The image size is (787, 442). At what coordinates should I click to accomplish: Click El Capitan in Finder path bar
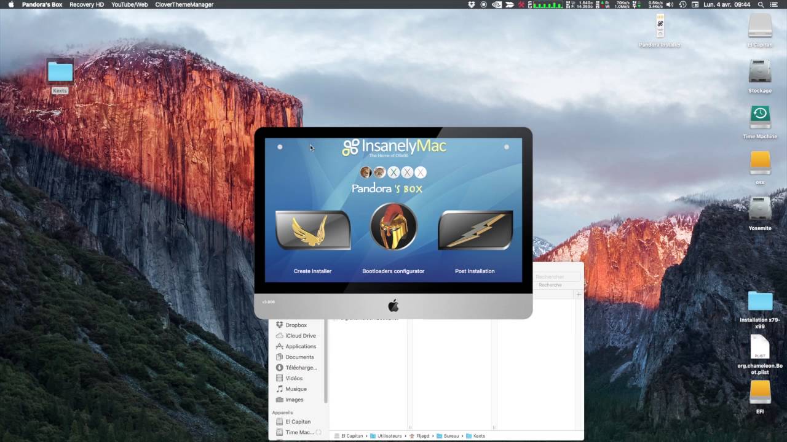click(x=350, y=436)
